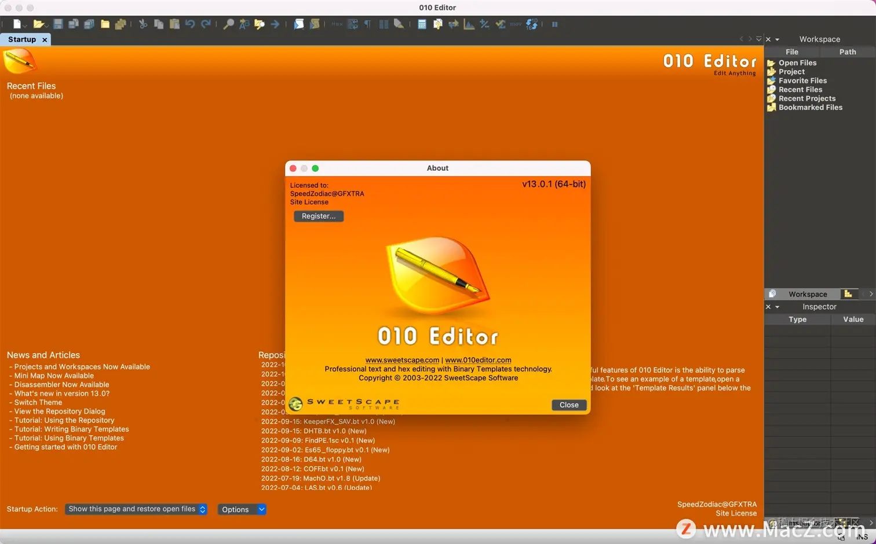Open www.sweetscape.com link in About
The image size is (876, 544).
(402, 360)
